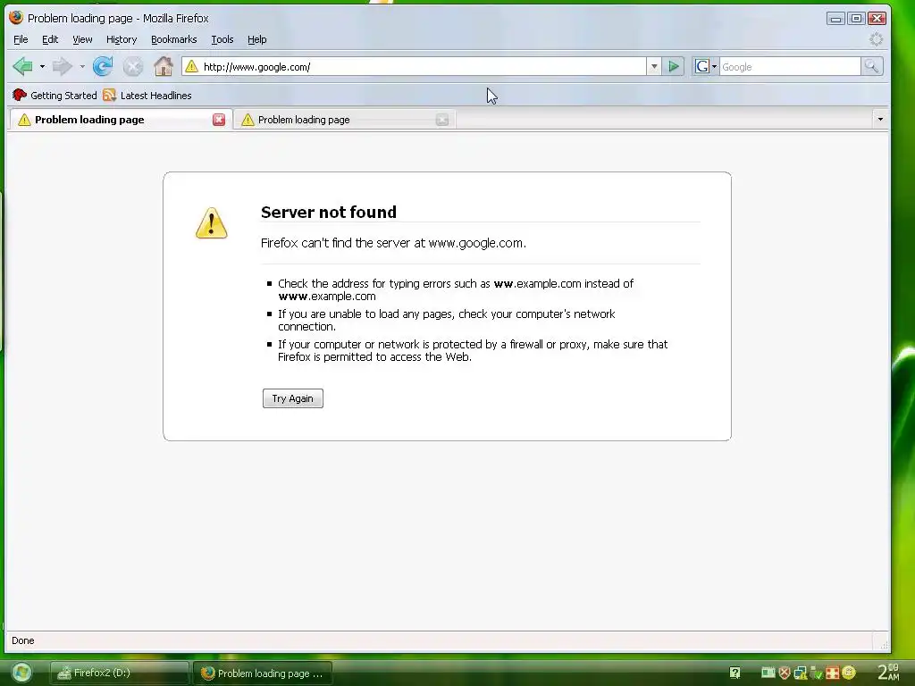Click the safely remove hardware tray icon
Image resolution: width=915 pixels, height=686 pixels.
tap(817, 673)
